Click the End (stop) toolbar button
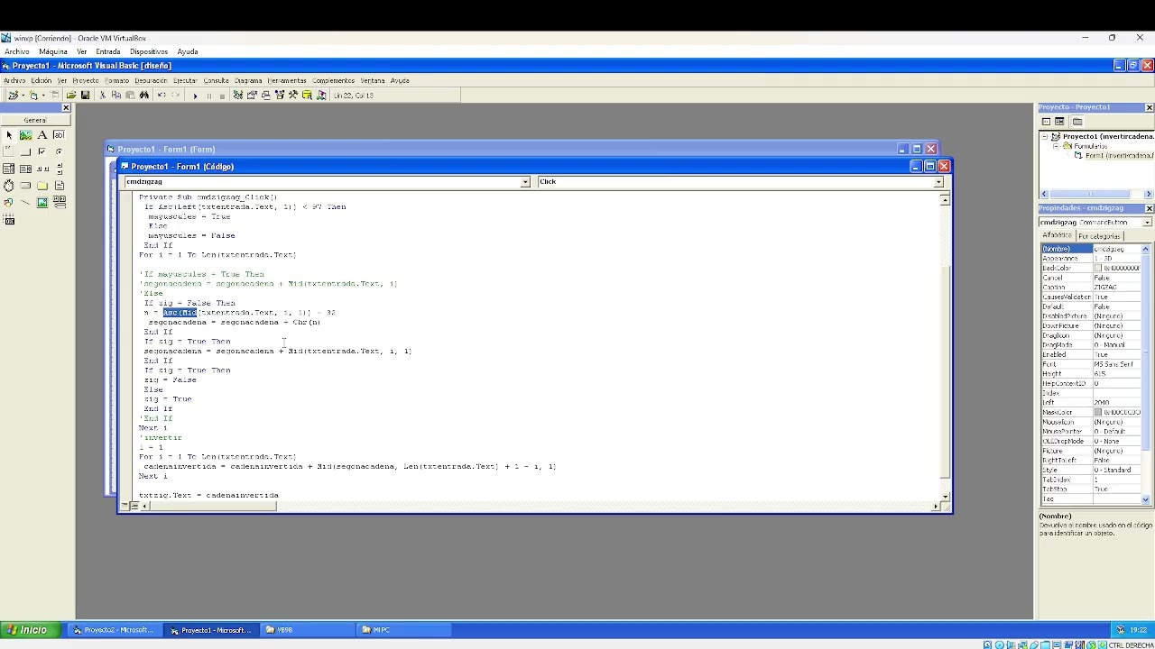 (223, 96)
